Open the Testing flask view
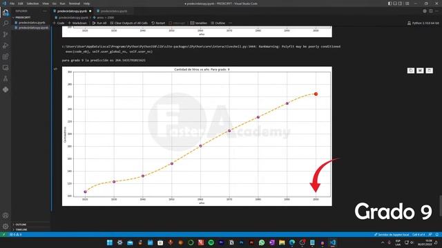The width and height of the screenshot is (442, 248). 6,79
